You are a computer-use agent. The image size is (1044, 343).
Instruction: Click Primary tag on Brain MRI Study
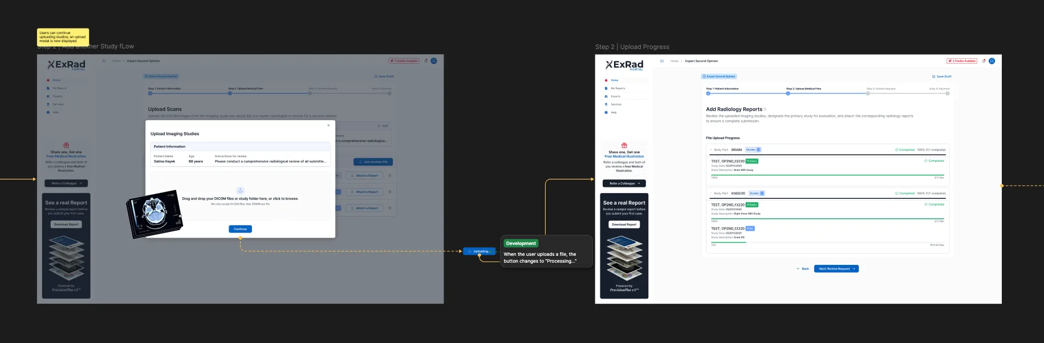pyautogui.click(x=752, y=161)
